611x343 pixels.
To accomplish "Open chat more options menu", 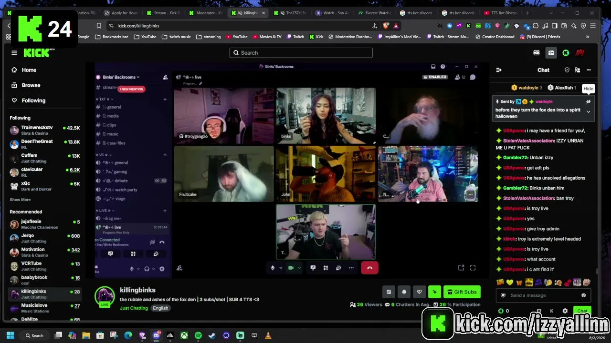I will click(x=589, y=70).
